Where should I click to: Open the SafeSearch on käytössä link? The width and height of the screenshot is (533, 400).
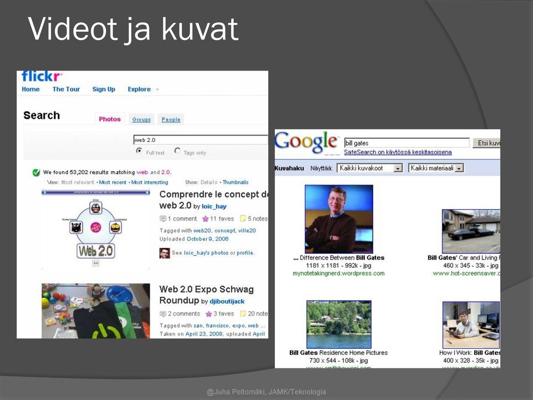398,152
